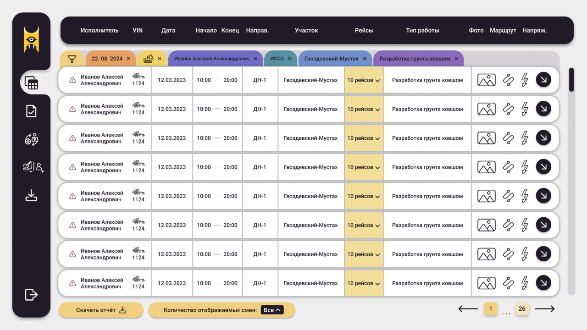Open route icon in seventh row

pyautogui.click(x=508, y=254)
